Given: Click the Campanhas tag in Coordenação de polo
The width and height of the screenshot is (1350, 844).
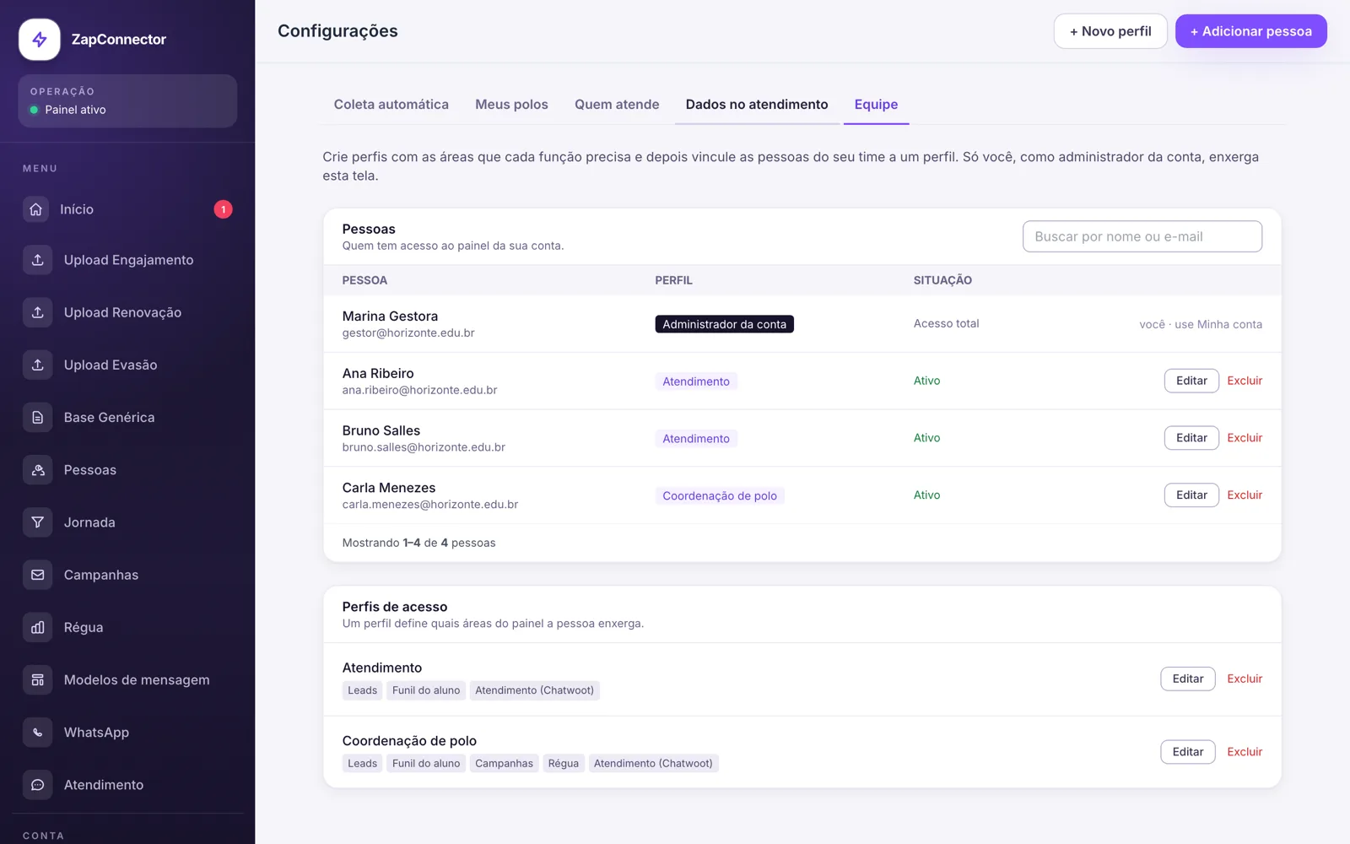Looking at the screenshot, I should pos(504,763).
